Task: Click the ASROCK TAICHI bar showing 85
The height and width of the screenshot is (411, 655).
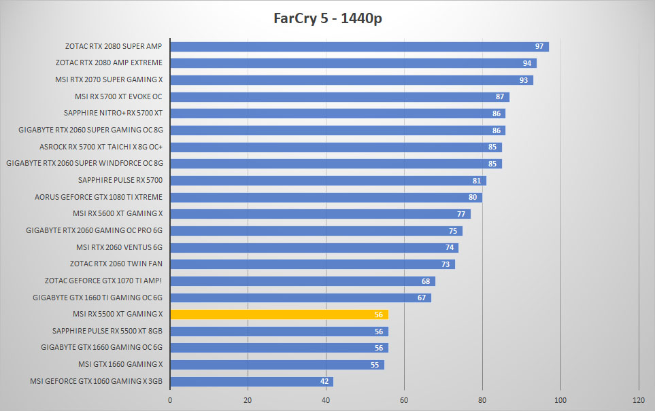Action: (x=336, y=147)
